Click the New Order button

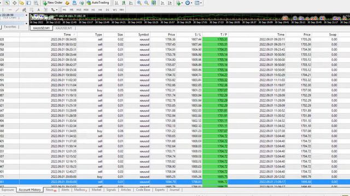52,3
